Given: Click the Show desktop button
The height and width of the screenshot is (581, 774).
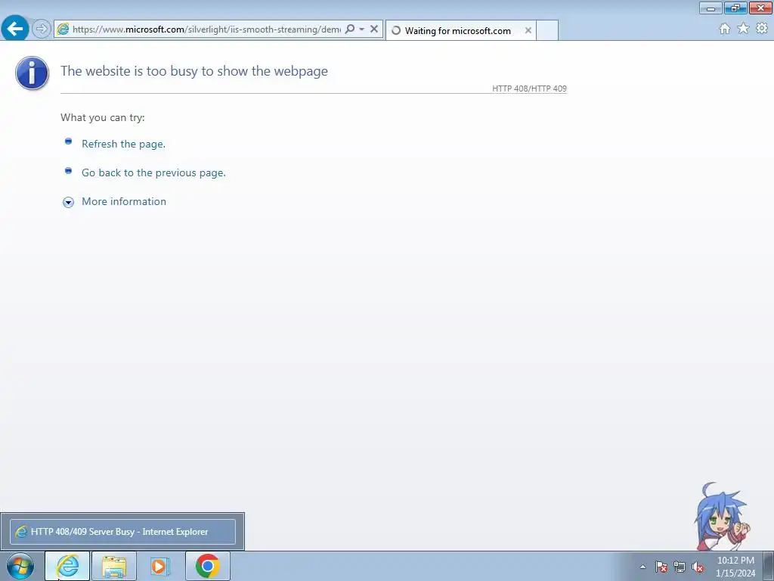Looking at the screenshot, I should coord(769,566).
